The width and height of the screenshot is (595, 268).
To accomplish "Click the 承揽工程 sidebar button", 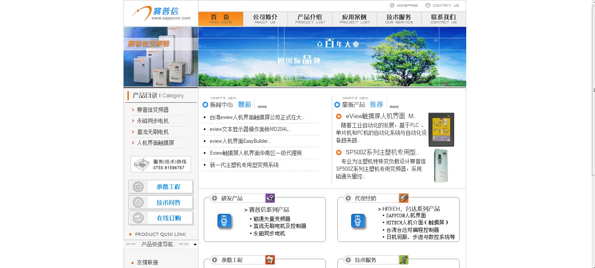I will coord(161,187).
